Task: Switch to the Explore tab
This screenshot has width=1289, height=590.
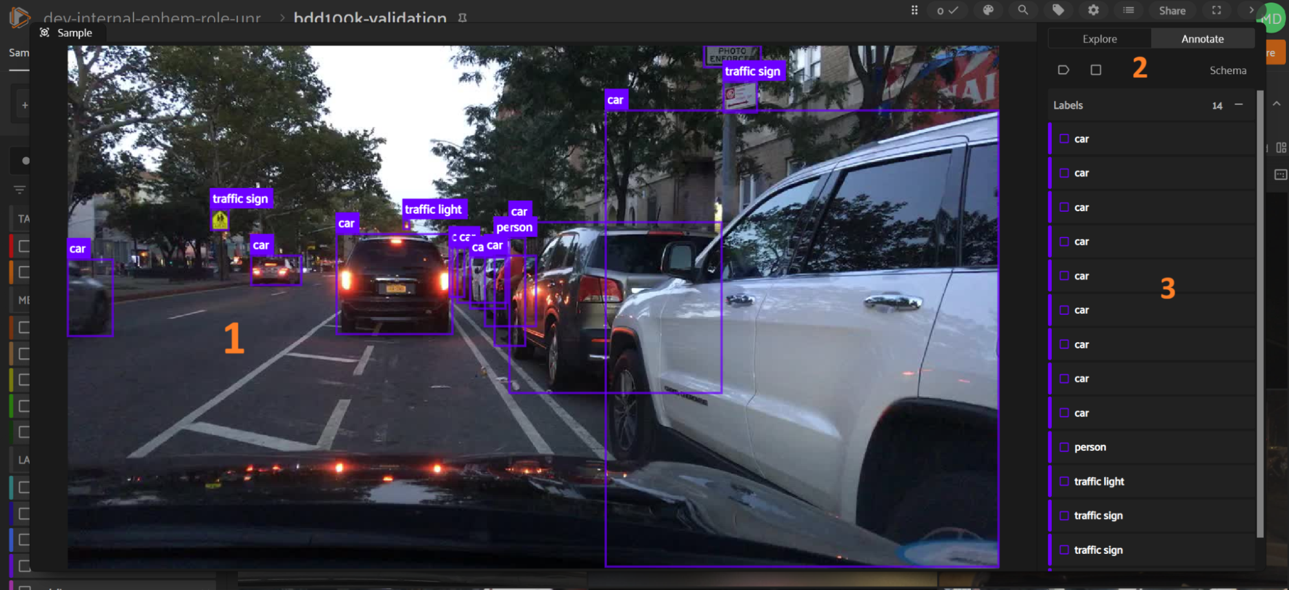Action: pyautogui.click(x=1099, y=39)
